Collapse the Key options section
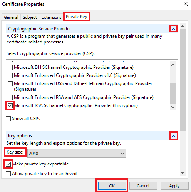Image resolution: width=191 pixels, height=192 pixels. coord(173,135)
